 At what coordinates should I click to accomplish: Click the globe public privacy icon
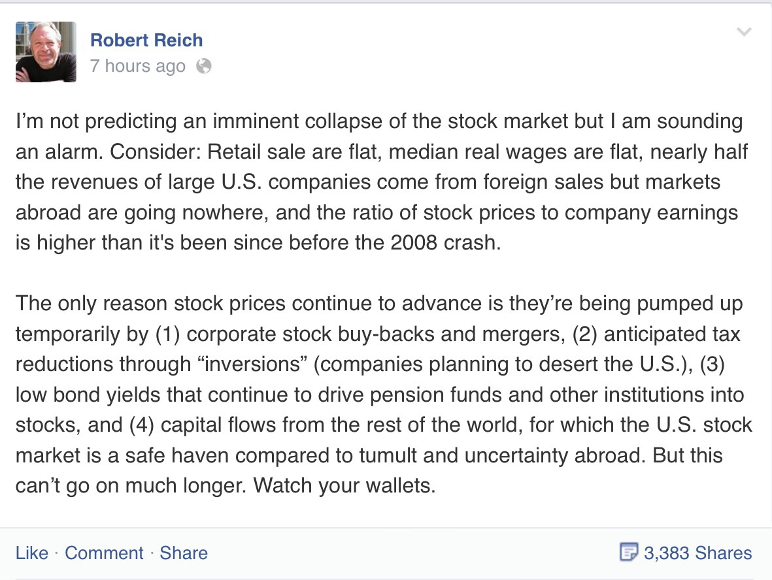click(204, 66)
